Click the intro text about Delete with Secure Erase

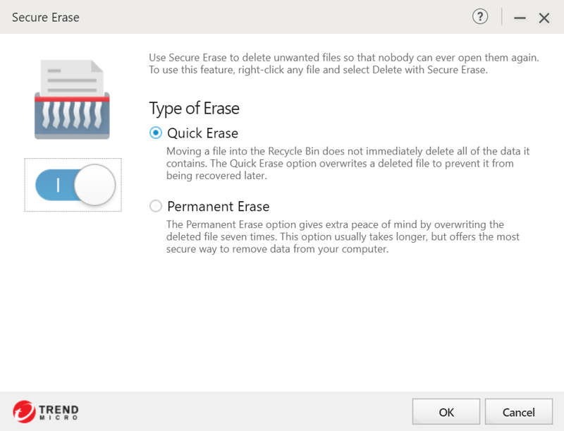(x=344, y=63)
